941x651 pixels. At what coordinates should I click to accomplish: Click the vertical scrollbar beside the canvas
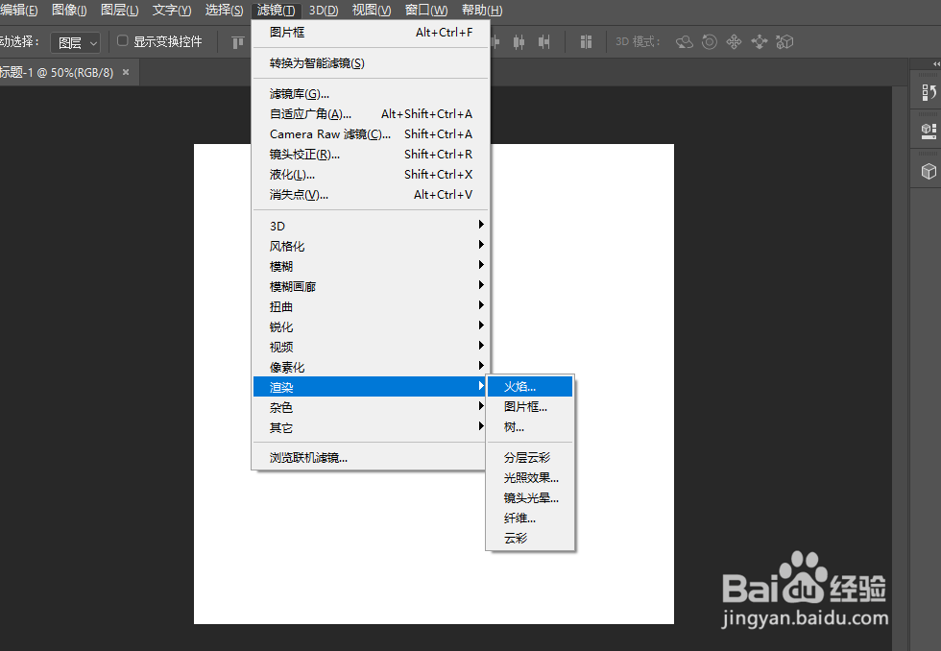(900, 368)
